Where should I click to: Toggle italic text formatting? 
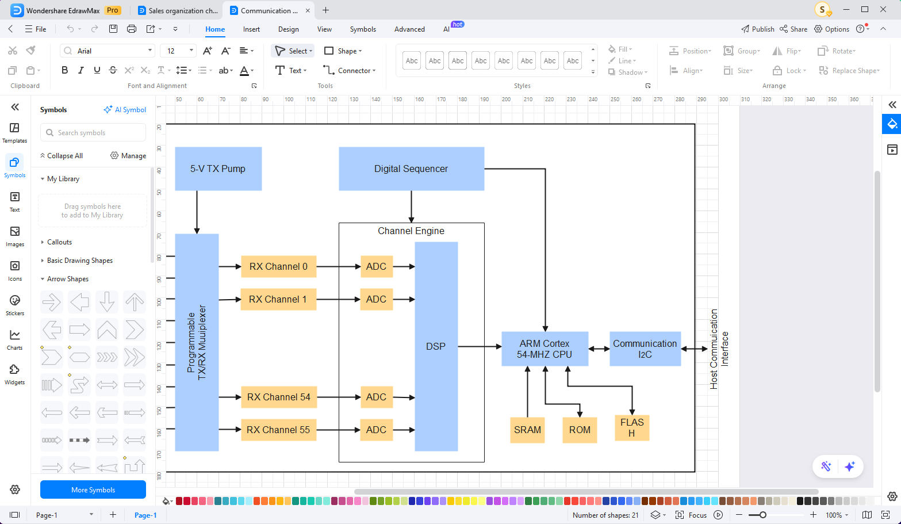[81, 70]
